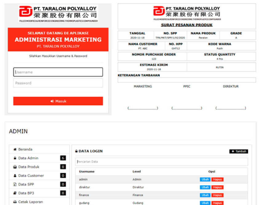
Task: Click the Opsi column header
Action: (x=212, y=172)
